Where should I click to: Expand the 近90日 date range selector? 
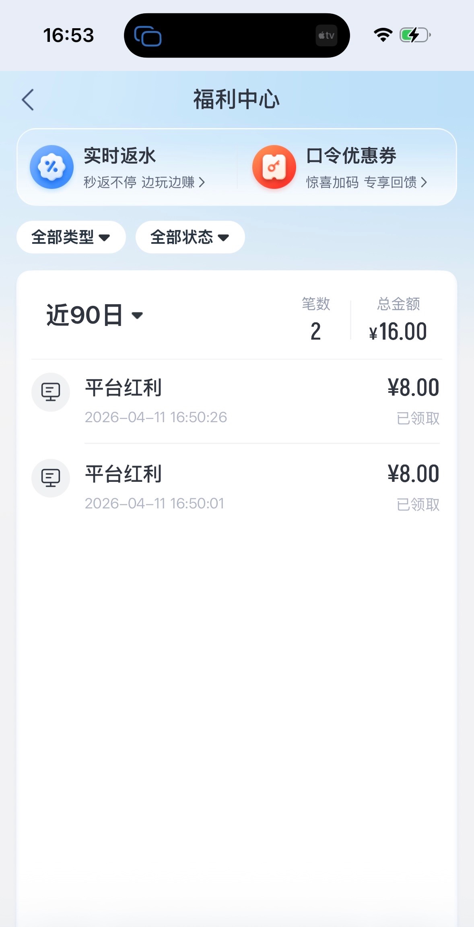[95, 315]
